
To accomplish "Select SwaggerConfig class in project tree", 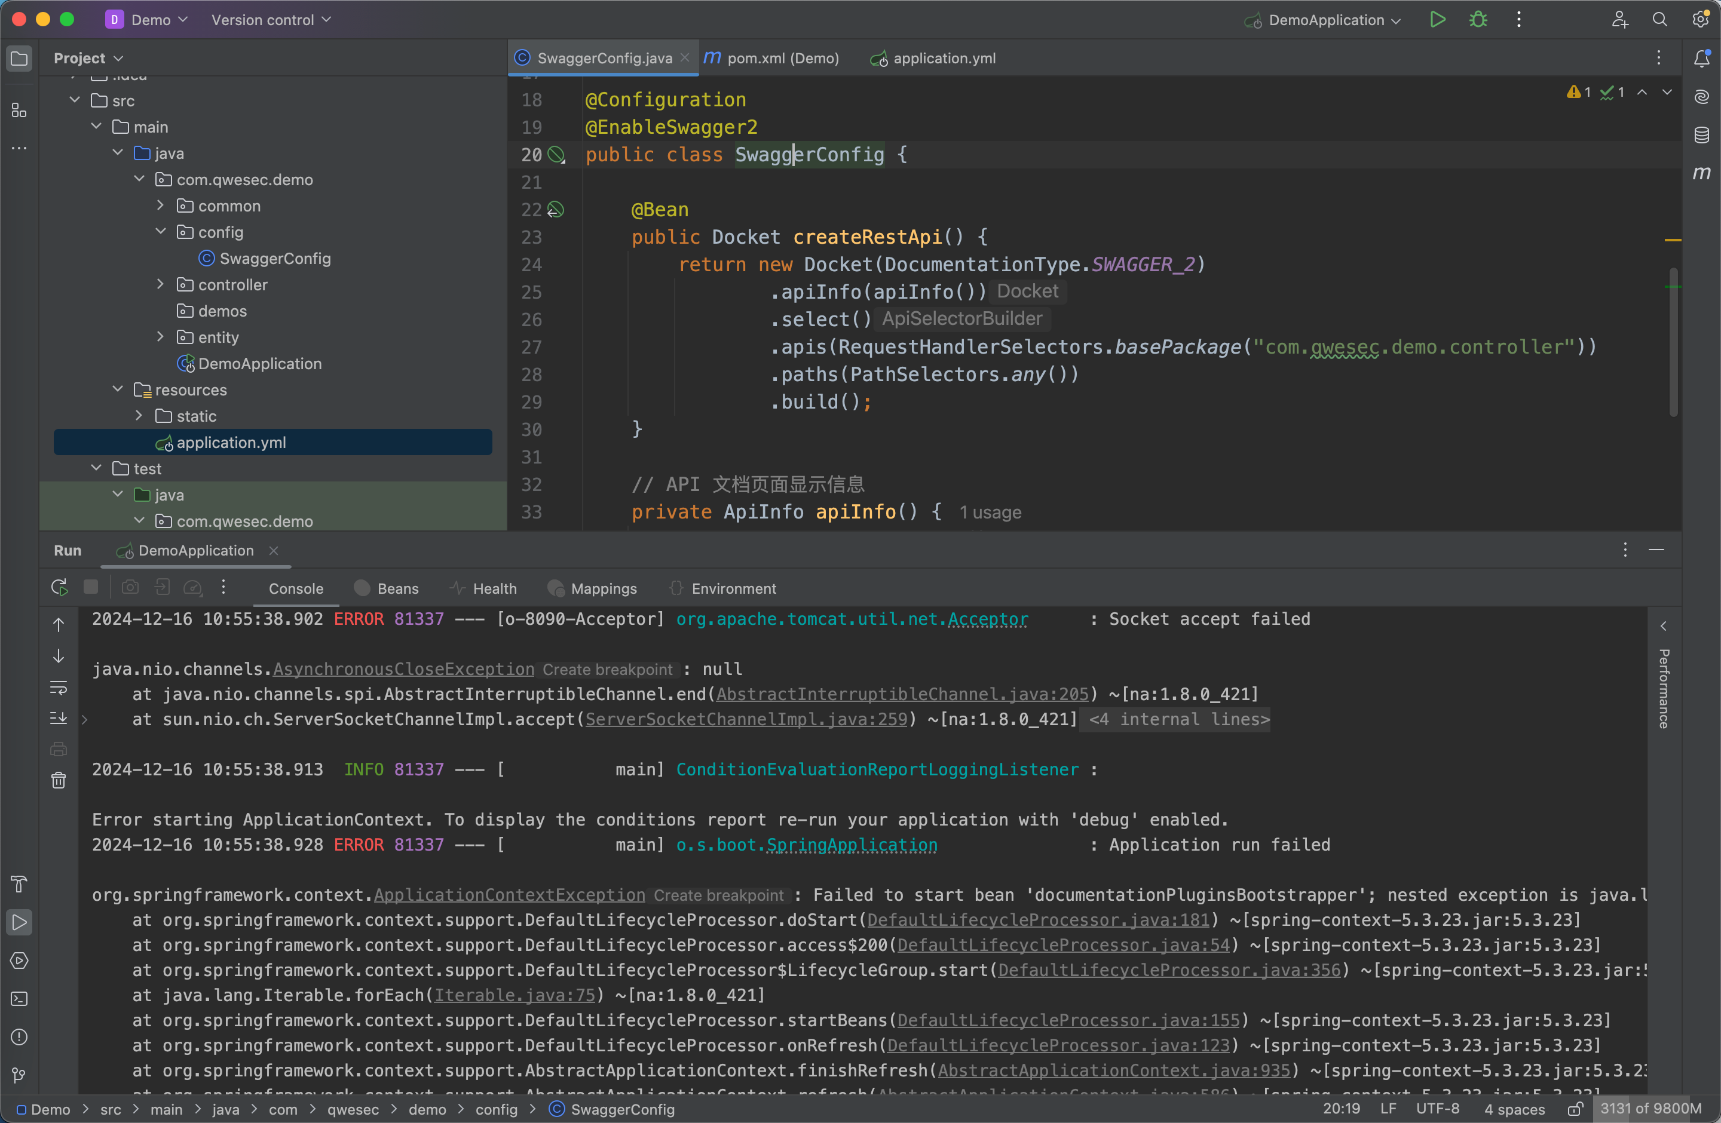I will coord(275,258).
